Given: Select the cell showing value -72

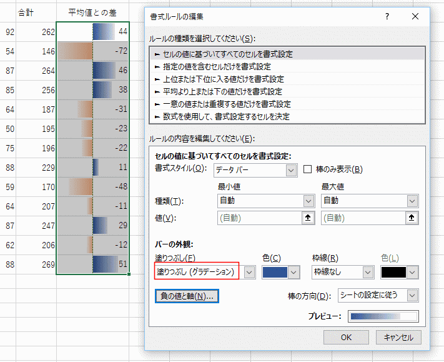Looking at the screenshot, I should tap(92, 50).
